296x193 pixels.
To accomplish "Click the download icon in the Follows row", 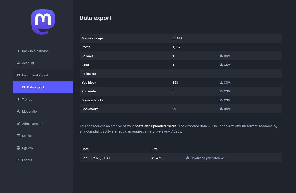I will coord(221,56).
